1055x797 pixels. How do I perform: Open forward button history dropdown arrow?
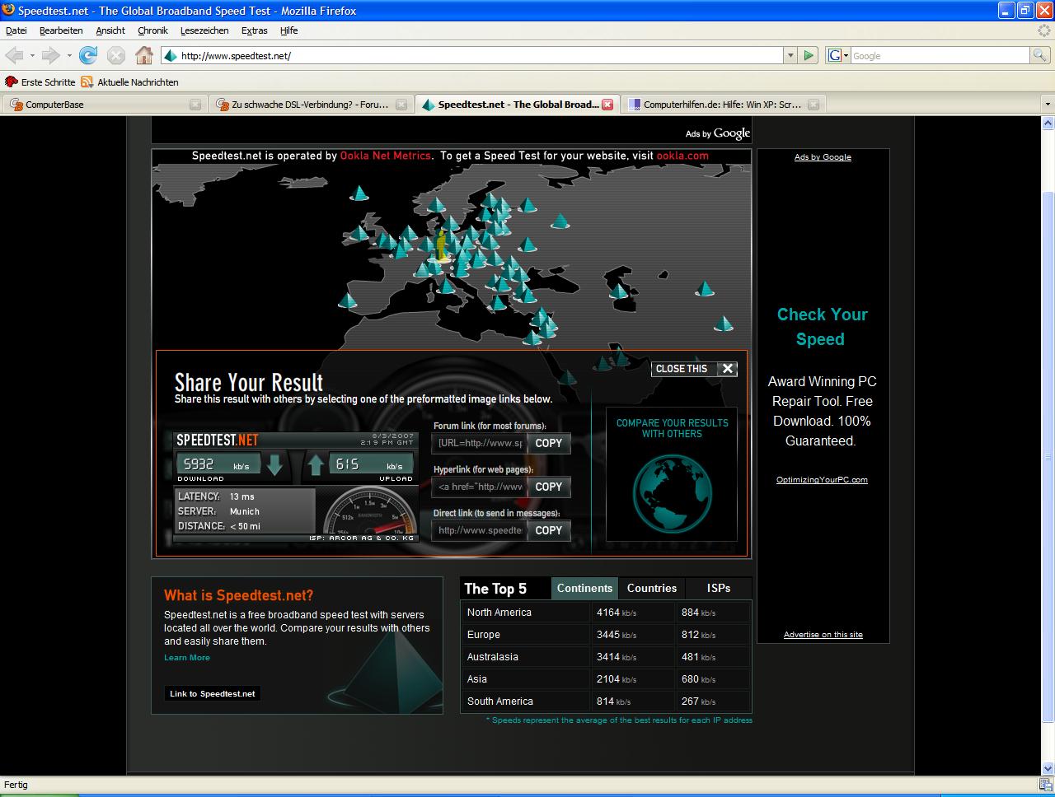pos(69,55)
